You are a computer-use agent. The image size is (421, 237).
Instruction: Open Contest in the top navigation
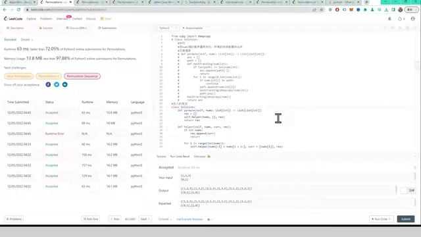pyautogui.click(x=77, y=18)
